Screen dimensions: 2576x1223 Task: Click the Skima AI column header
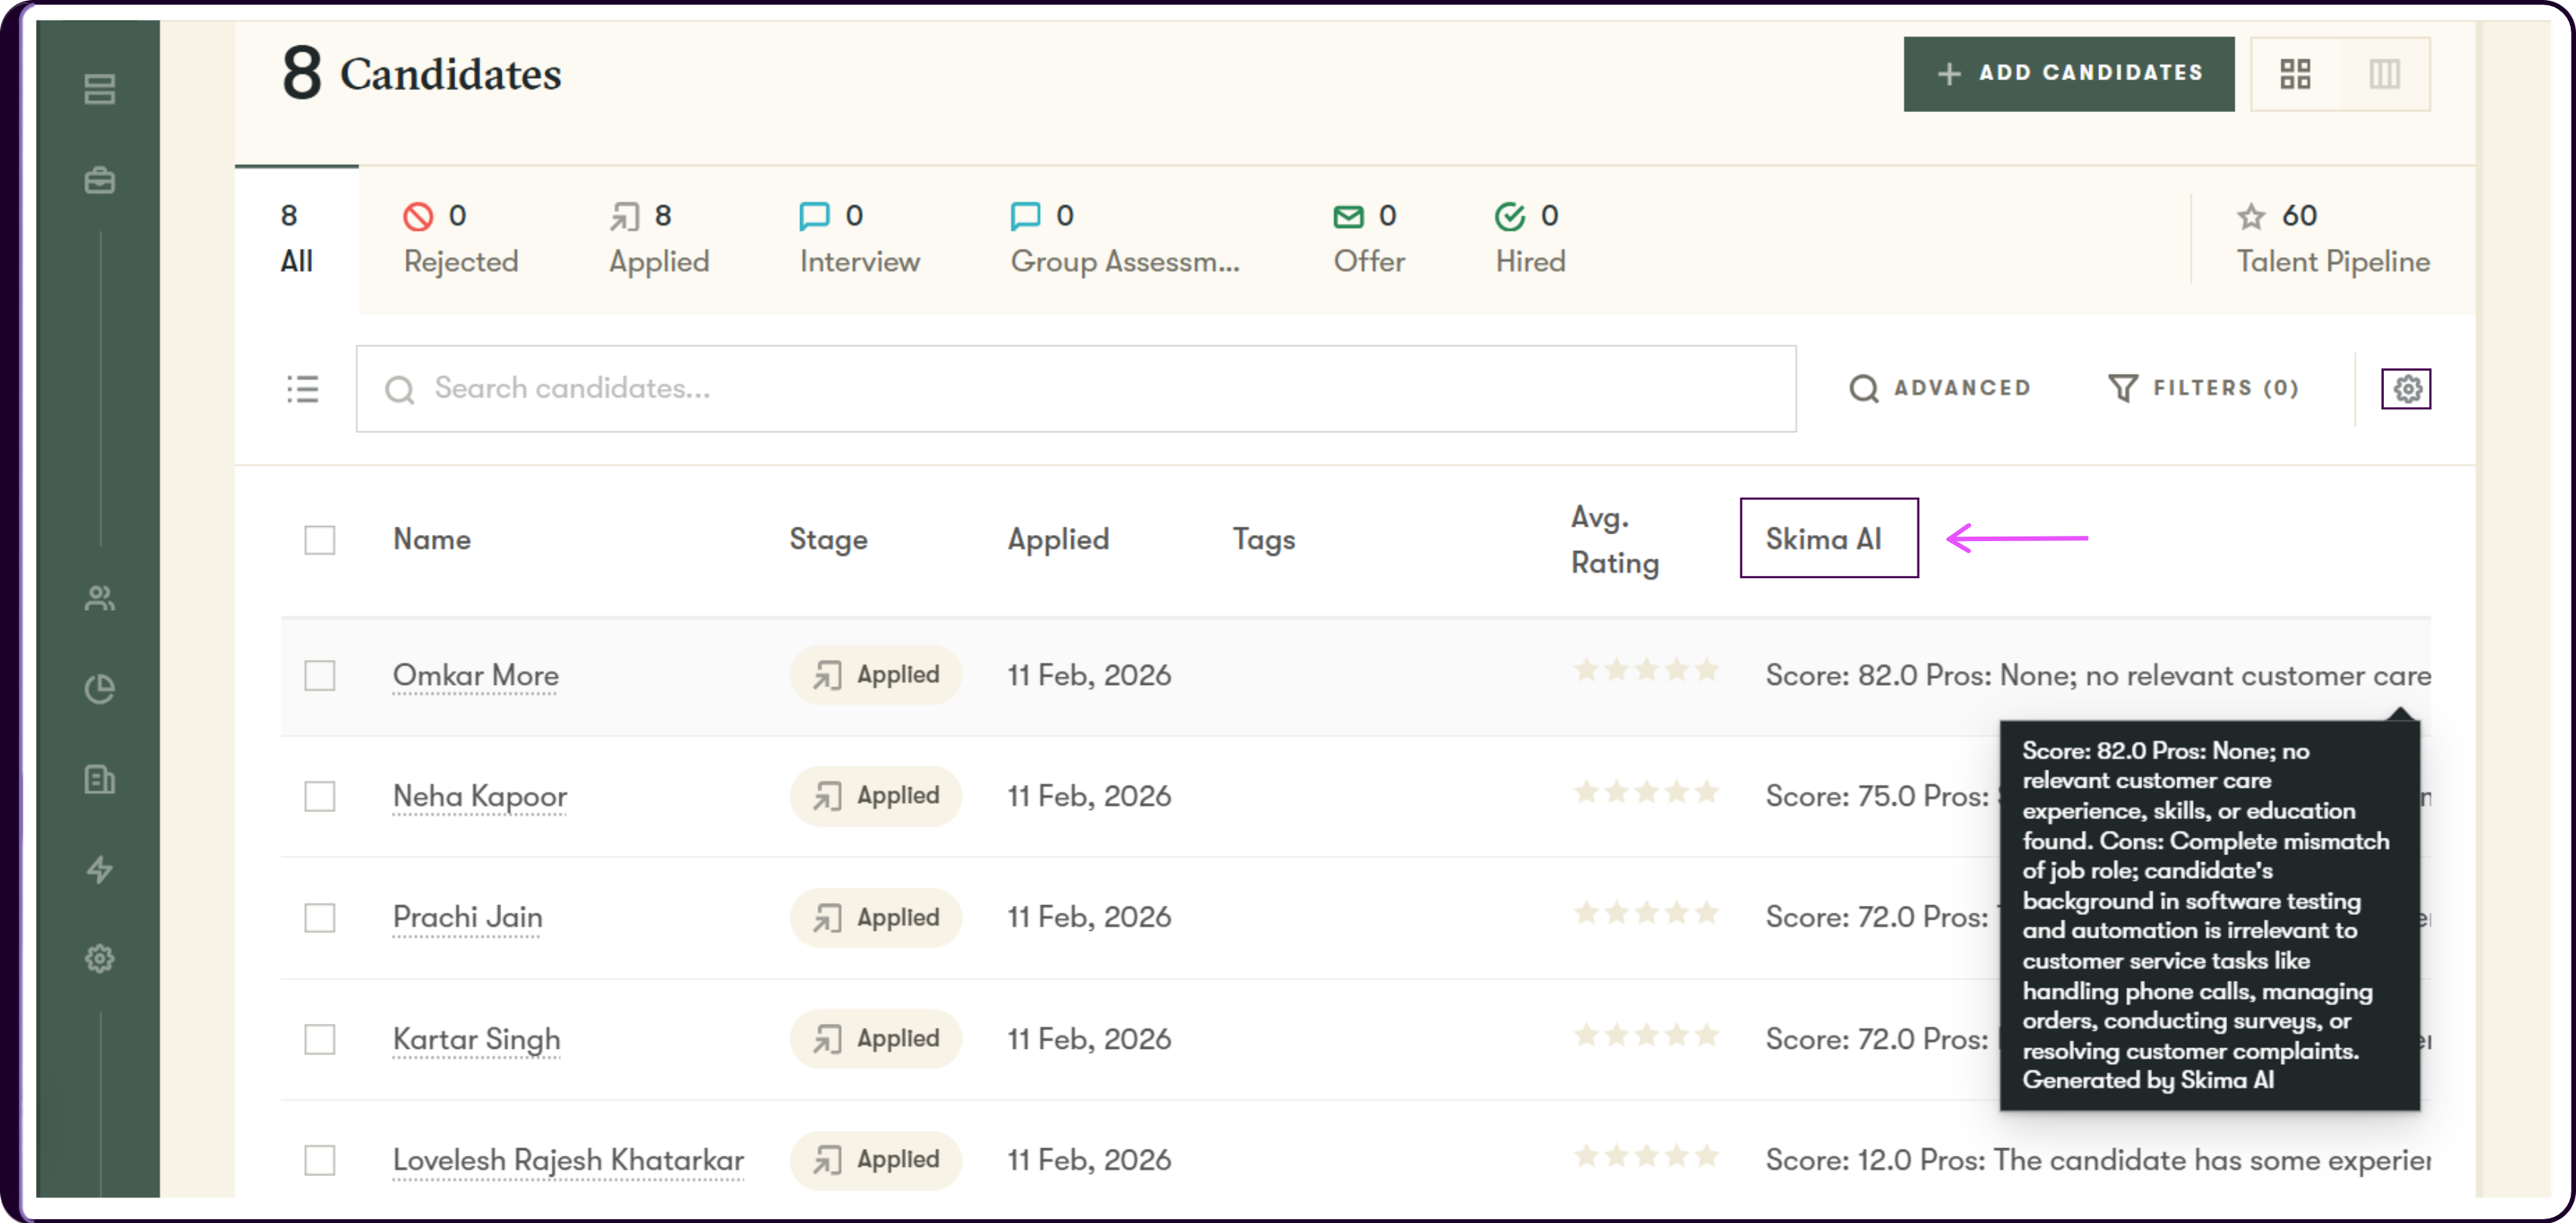[x=1824, y=540]
